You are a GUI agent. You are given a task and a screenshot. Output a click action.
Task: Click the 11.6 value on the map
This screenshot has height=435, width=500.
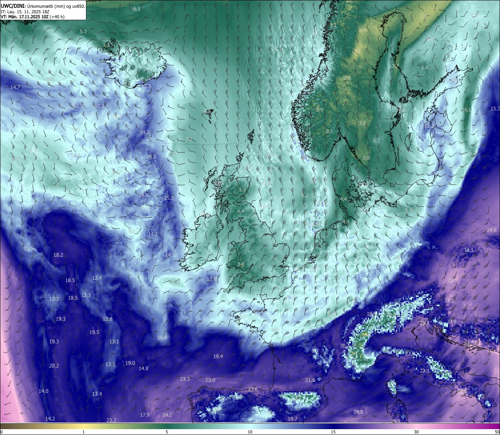(x=162, y=337)
